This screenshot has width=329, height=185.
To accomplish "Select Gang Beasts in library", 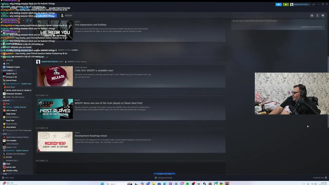I will [x=11, y=127].
